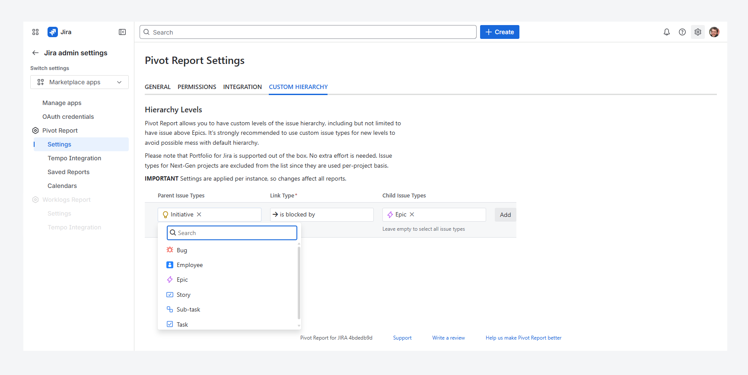Screen dimensions: 748x375
Task: Open the Write a review link
Action: point(449,338)
